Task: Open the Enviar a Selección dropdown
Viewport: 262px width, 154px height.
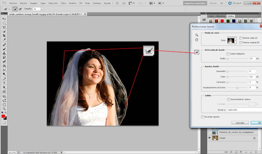Action: point(244,110)
